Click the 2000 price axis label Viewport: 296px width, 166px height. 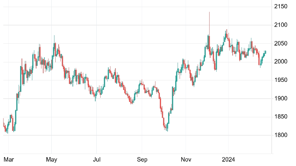coord(281,62)
